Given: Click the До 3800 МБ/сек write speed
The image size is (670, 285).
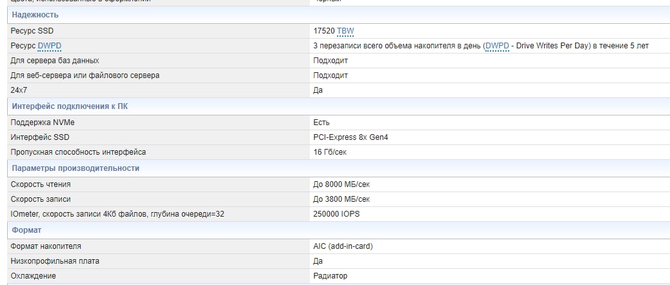Looking at the screenshot, I should (x=341, y=199).
